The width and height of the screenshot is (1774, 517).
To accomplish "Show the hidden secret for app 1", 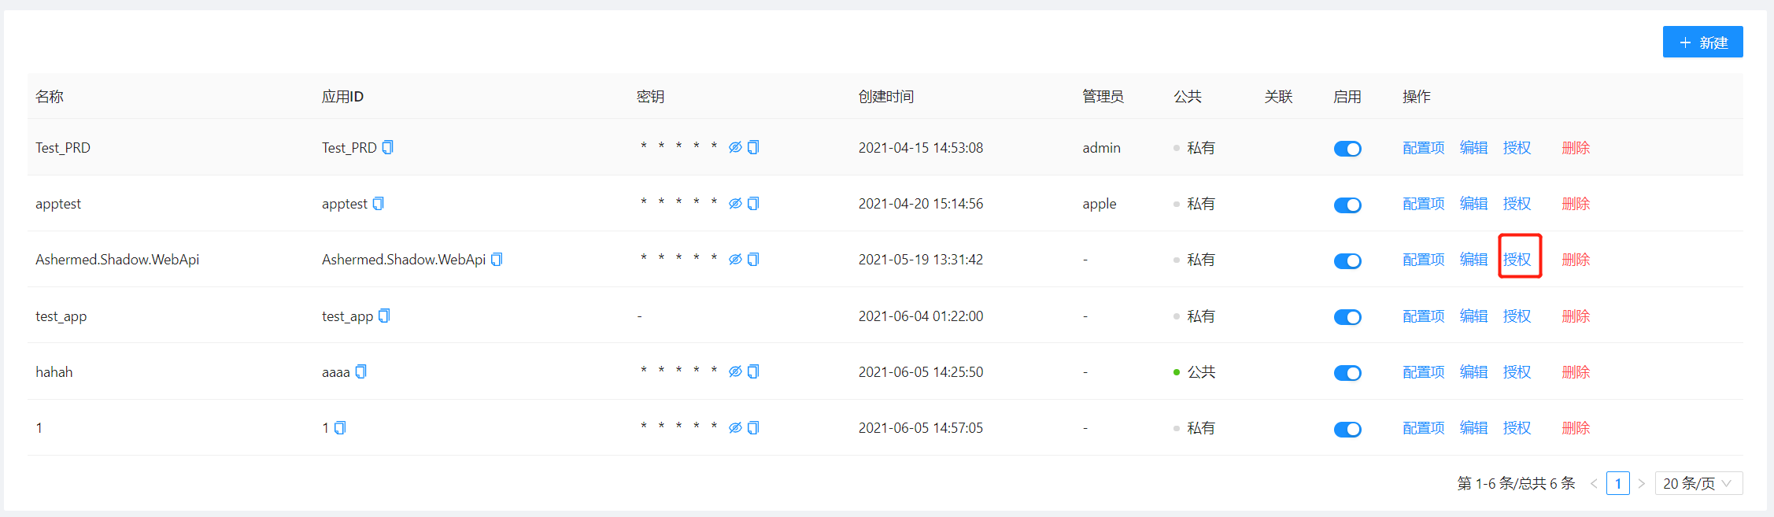I will point(735,427).
